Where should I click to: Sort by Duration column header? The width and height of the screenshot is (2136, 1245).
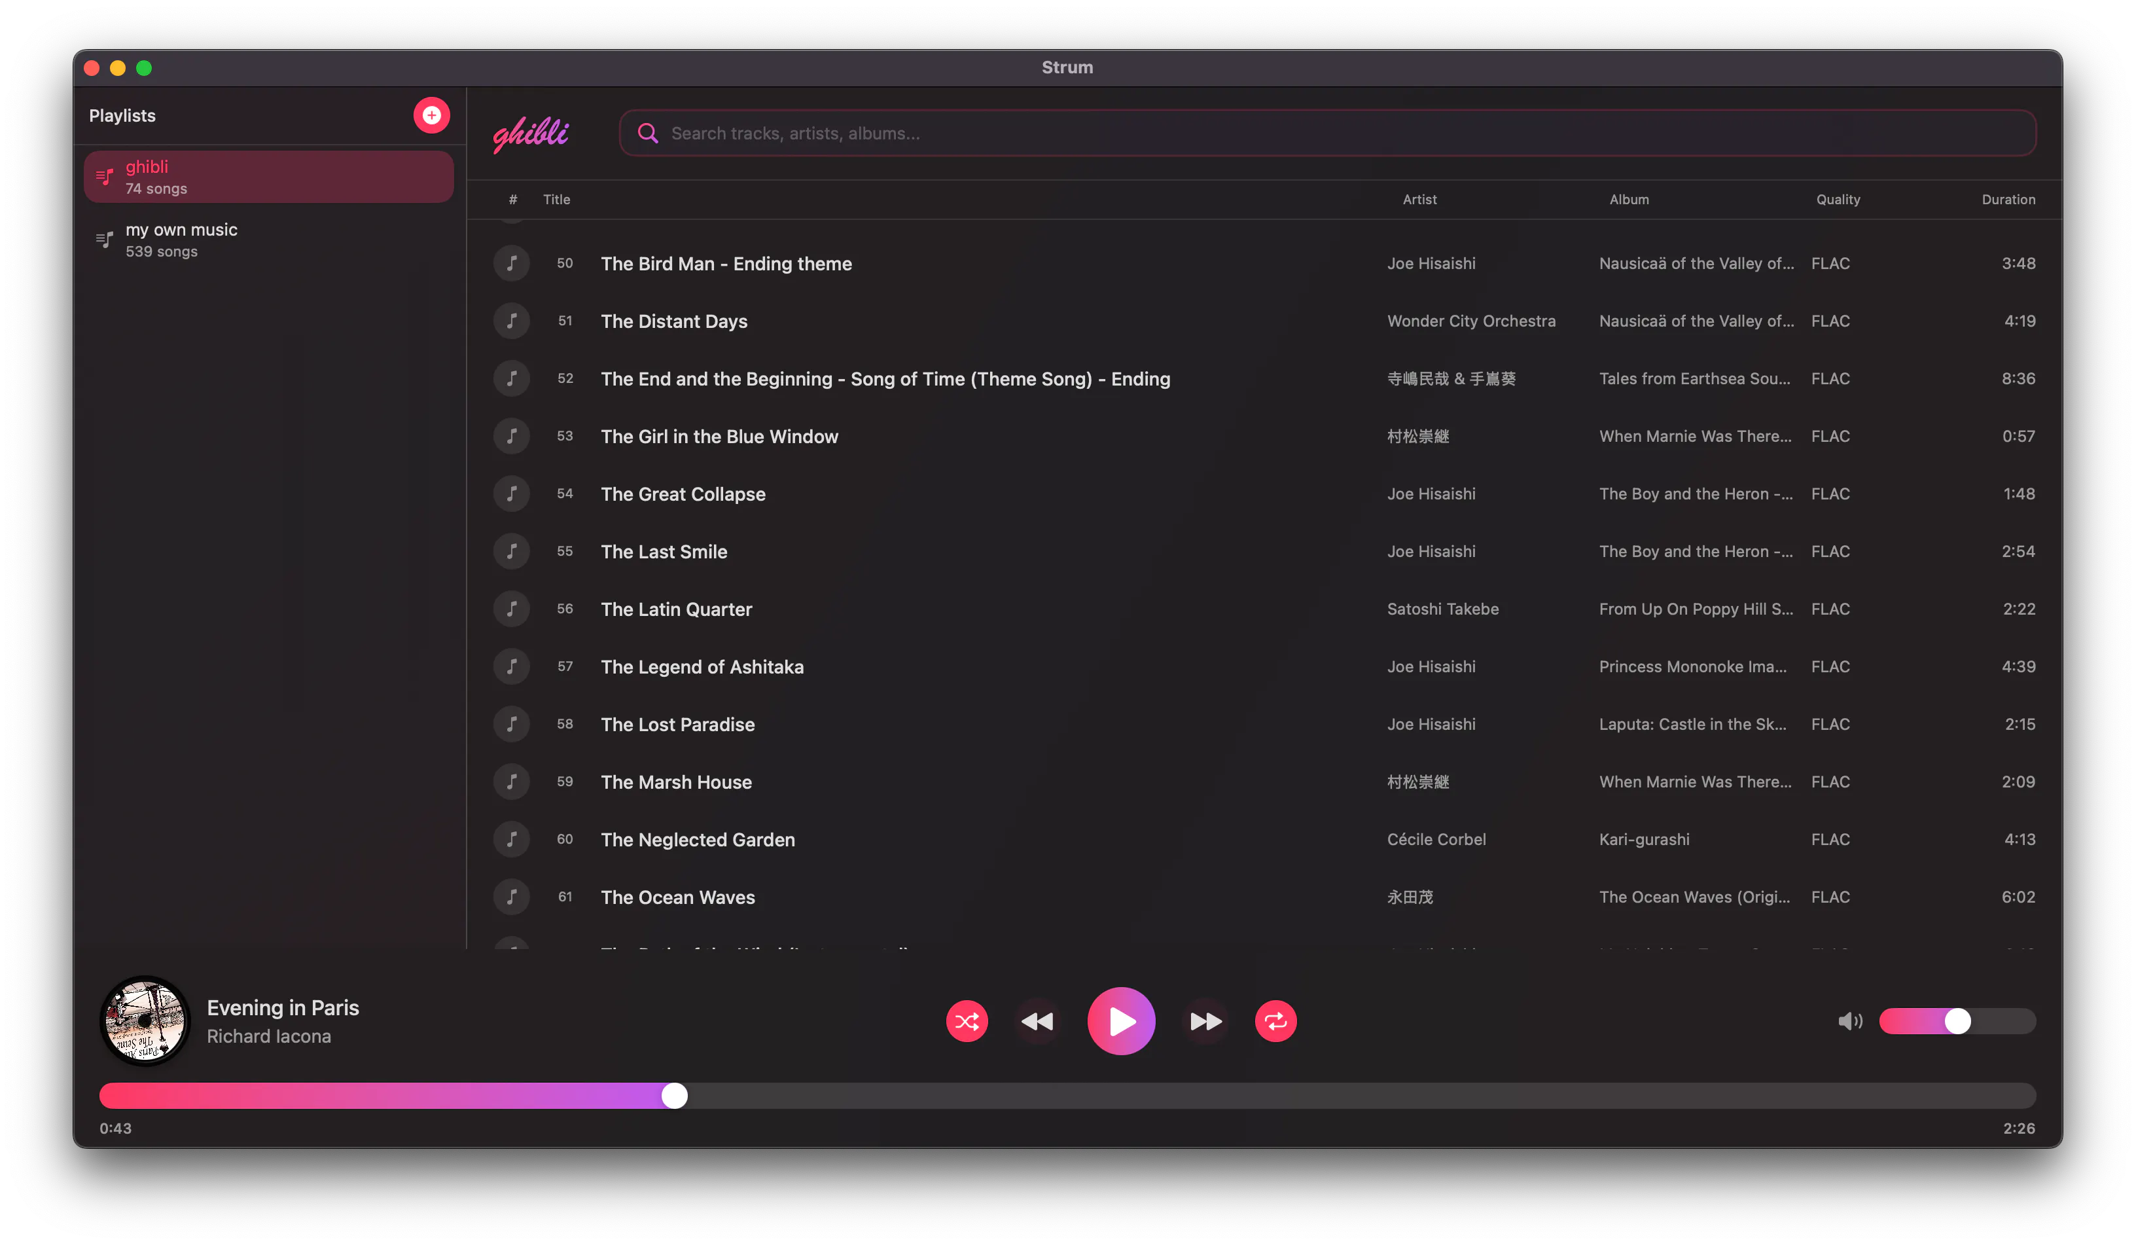point(2008,199)
